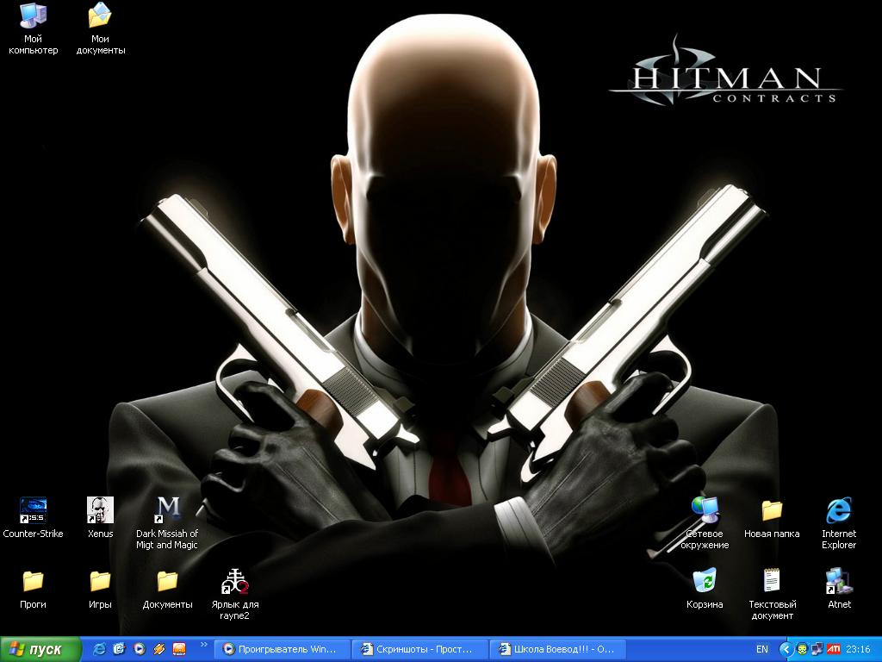The image size is (882, 662).
Task: Launch Windows Media Player from Quick Launch
Action: (139, 649)
